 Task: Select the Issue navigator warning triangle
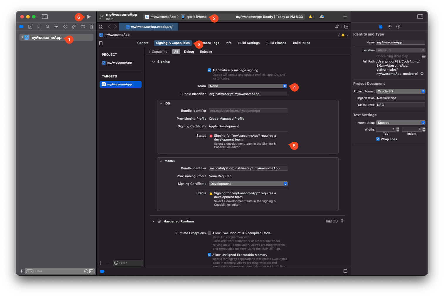[56, 26]
